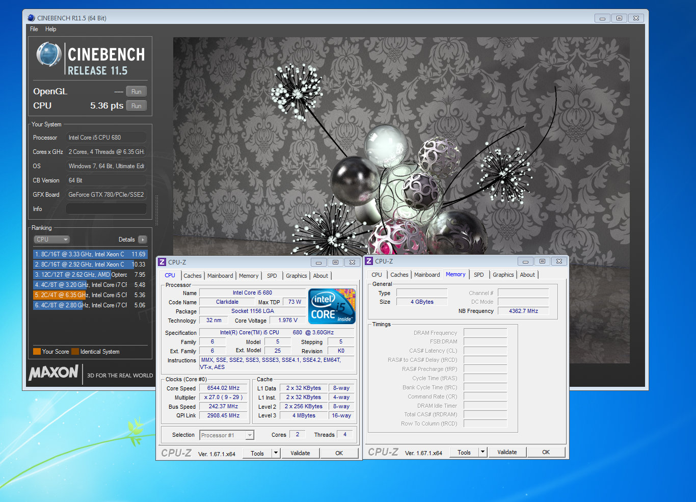The image size is (696, 502).
Task: Switch to Mainboard tab in right CPU-Z
Action: coord(427,275)
